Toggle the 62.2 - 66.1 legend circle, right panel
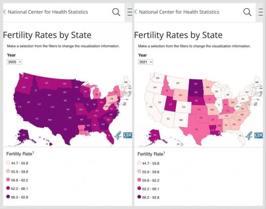The image size is (266, 209). [139, 189]
